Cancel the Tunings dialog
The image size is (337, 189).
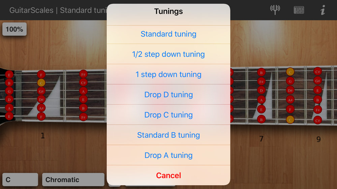[x=168, y=175]
